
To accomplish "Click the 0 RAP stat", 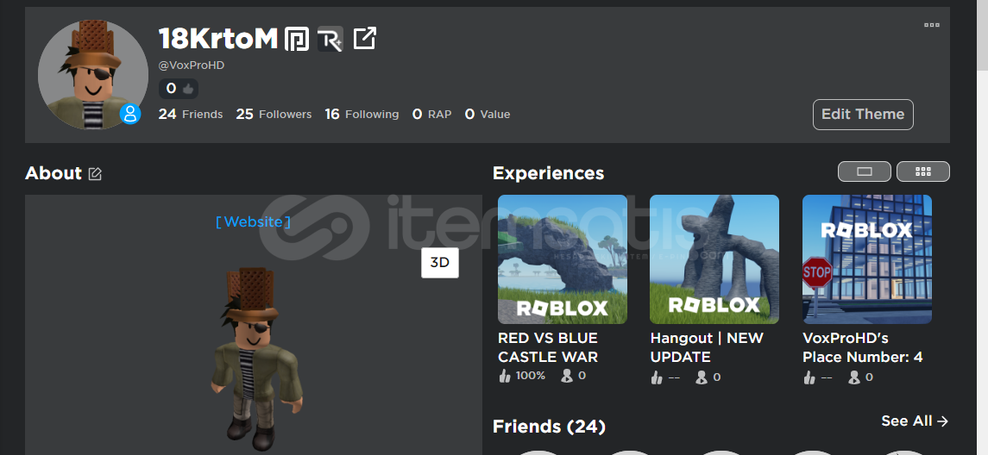I will (x=431, y=114).
